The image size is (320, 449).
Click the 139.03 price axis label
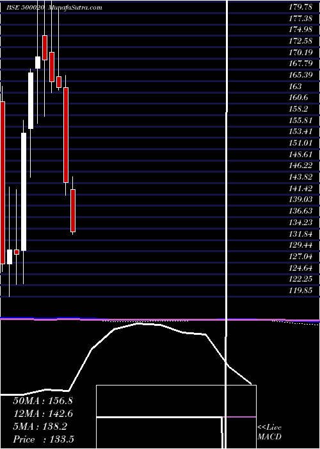coord(301,199)
